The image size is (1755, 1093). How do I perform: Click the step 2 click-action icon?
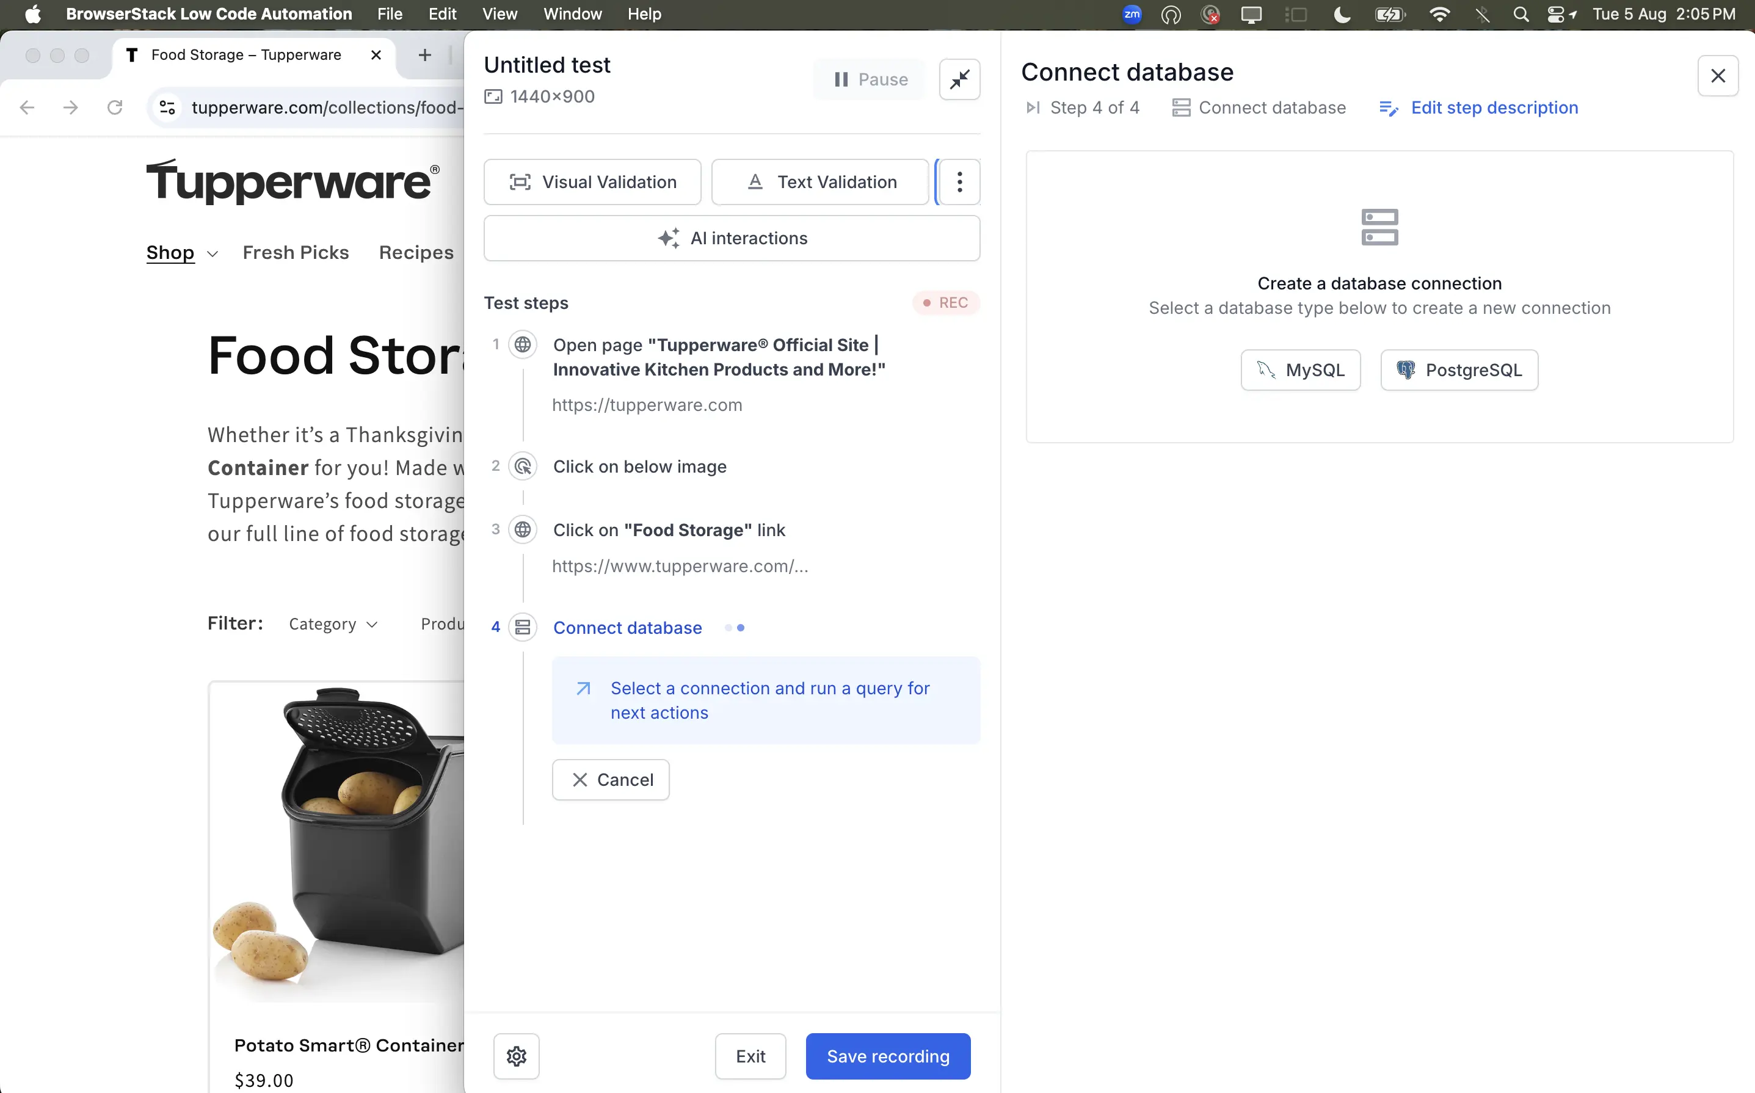pos(523,467)
